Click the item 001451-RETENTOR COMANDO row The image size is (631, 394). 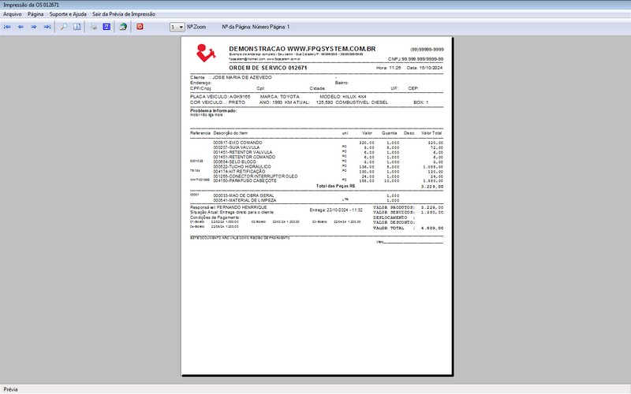pyautogui.click(x=316, y=157)
